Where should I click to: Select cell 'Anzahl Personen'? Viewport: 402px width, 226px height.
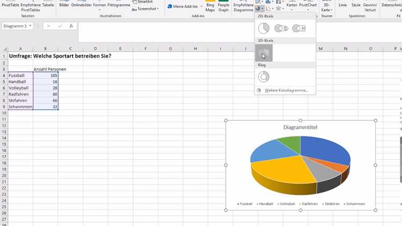point(50,69)
